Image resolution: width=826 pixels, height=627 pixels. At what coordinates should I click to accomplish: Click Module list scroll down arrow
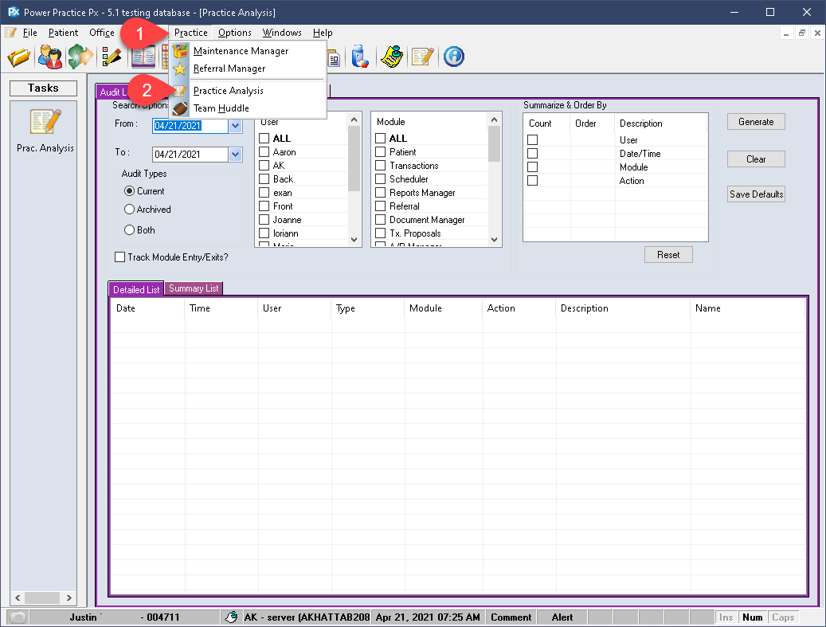[x=494, y=239]
